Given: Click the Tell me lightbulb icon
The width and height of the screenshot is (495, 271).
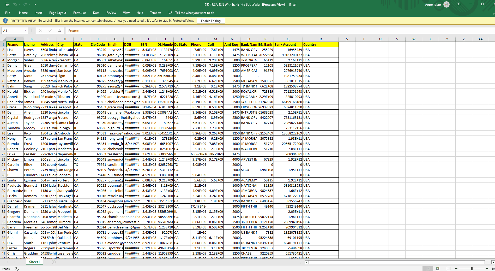Looking at the screenshot, I should point(170,13).
